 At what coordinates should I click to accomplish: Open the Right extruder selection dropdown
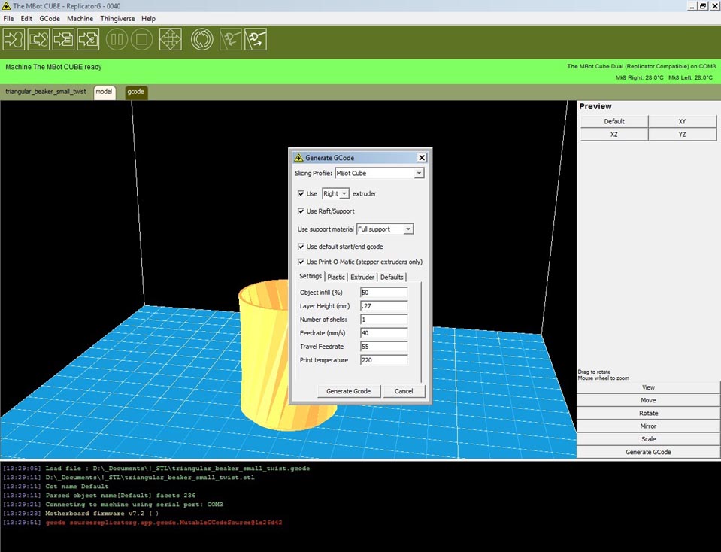pyautogui.click(x=344, y=194)
